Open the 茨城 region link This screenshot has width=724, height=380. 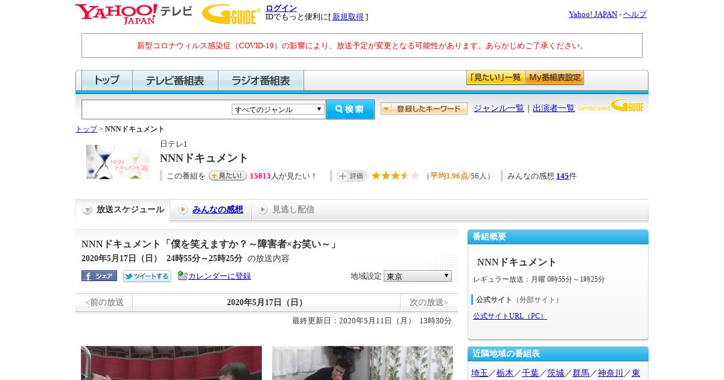coord(556,373)
